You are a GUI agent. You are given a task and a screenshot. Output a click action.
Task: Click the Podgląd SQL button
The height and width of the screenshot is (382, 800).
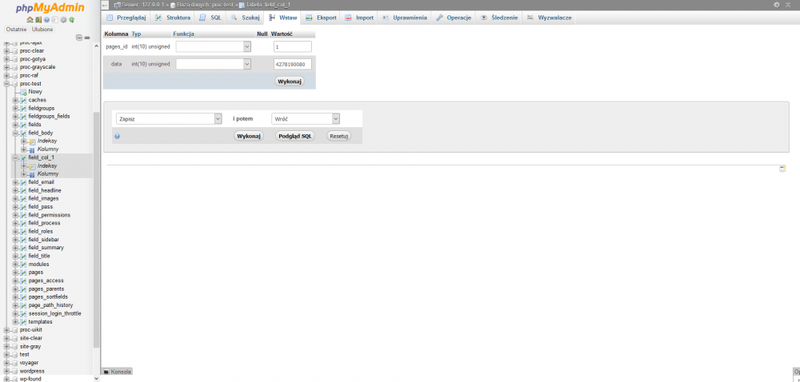click(x=295, y=136)
